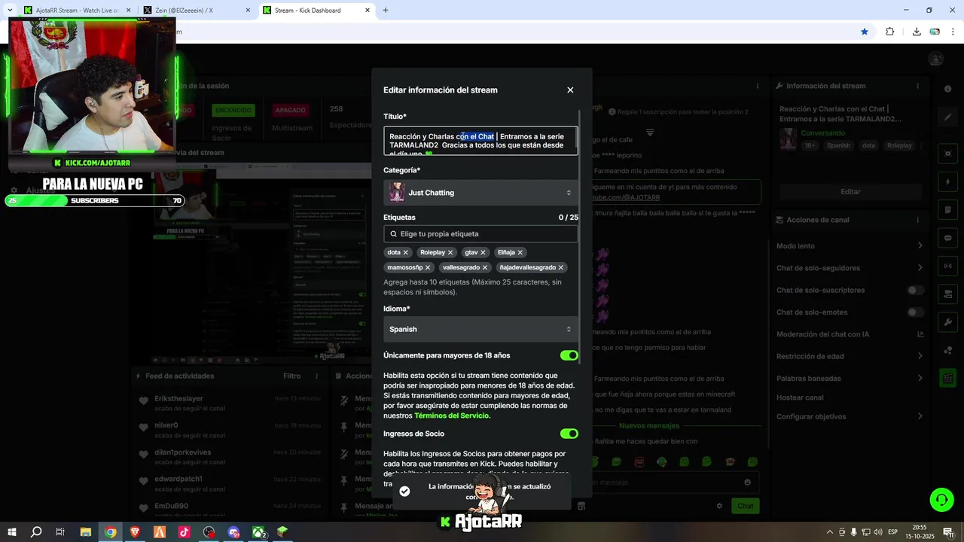Image resolution: width=964 pixels, height=542 pixels.
Task: Remove the vallesagrado tag
Action: pos(484,267)
